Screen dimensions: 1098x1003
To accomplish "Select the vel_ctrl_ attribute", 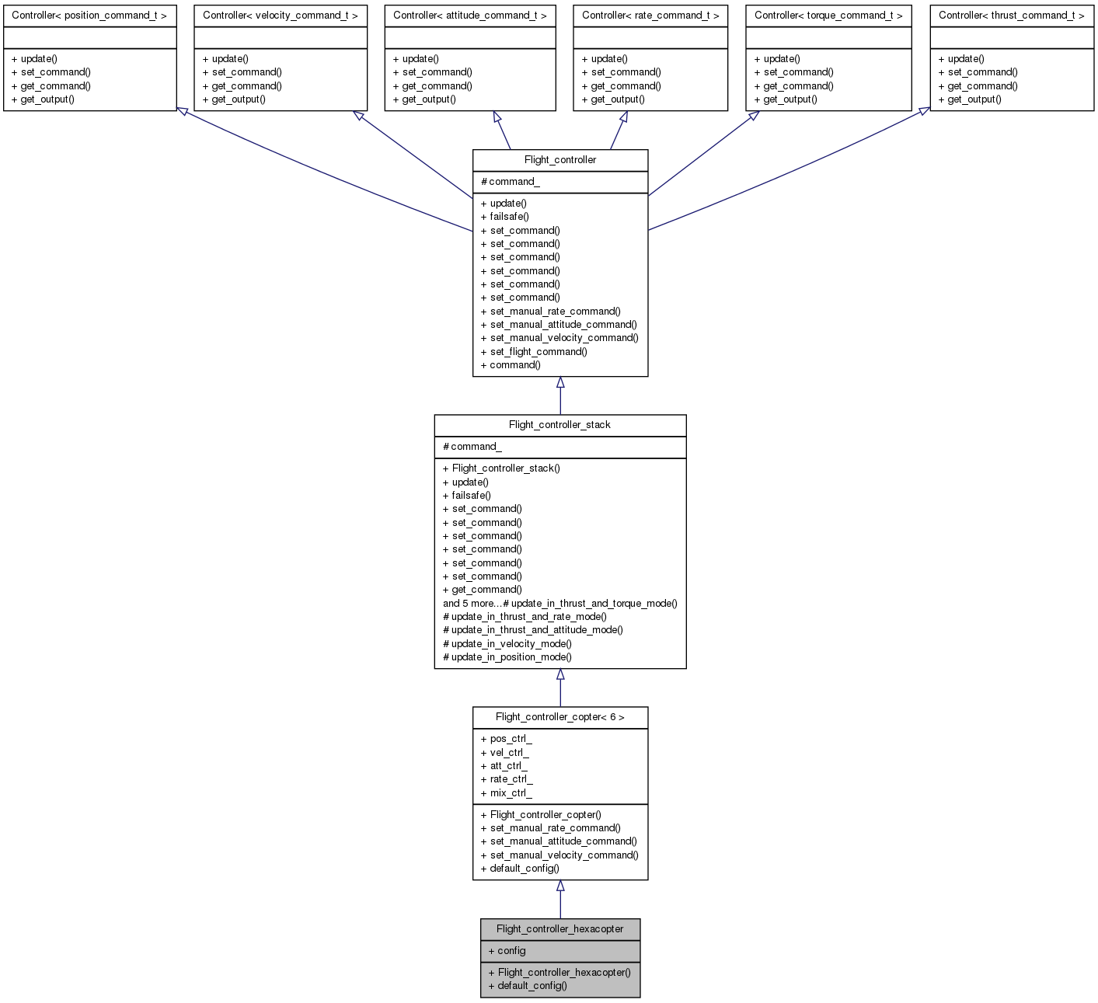I will pyautogui.click(x=505, y=753).
